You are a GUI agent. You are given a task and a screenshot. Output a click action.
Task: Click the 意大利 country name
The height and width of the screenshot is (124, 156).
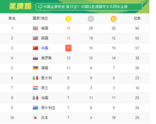coord(47,78)
